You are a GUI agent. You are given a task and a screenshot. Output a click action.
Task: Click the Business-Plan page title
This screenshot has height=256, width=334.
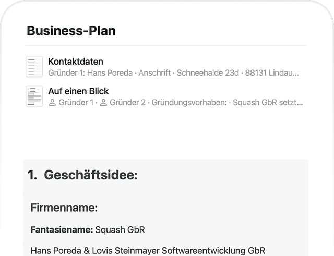pos(71,31)
